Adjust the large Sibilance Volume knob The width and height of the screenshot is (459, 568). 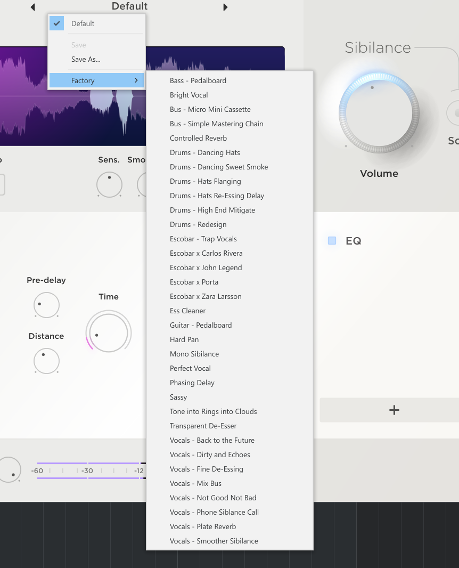point(379,112)
